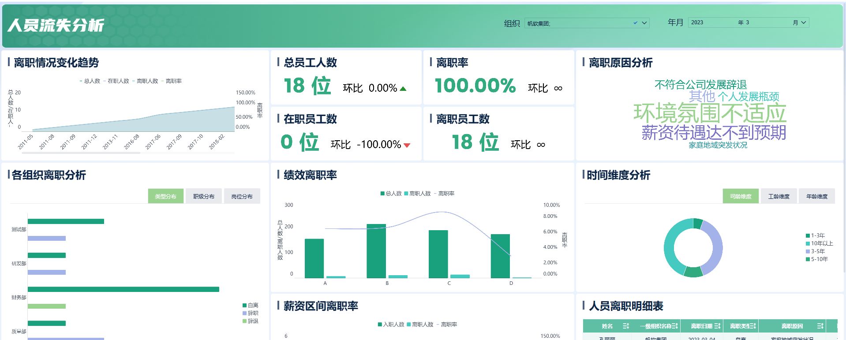Click the tall green bar for grade C
Viewport: 846px width, 340px height.
(438, 254)
